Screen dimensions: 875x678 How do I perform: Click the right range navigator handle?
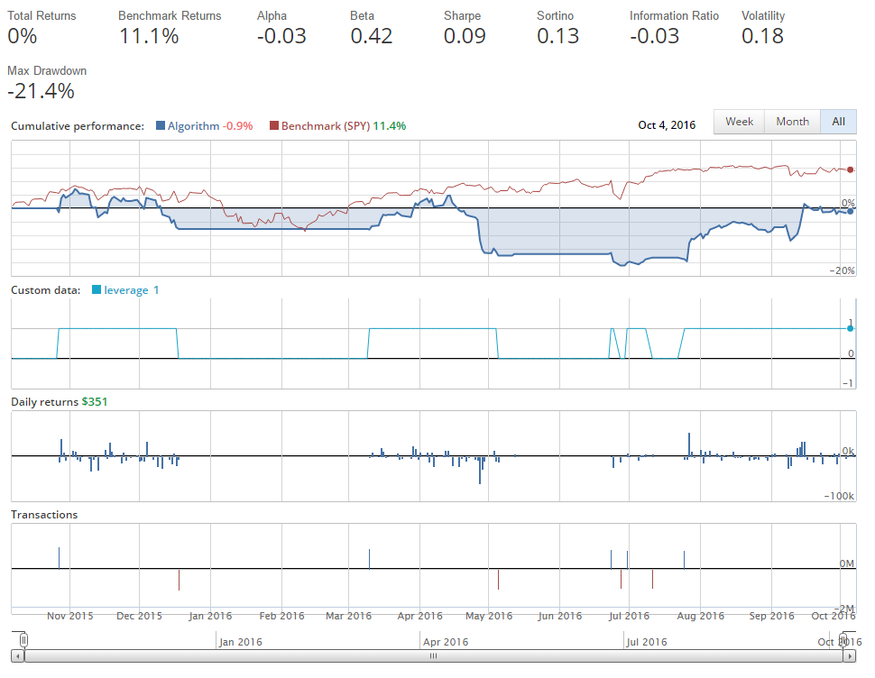844,640
